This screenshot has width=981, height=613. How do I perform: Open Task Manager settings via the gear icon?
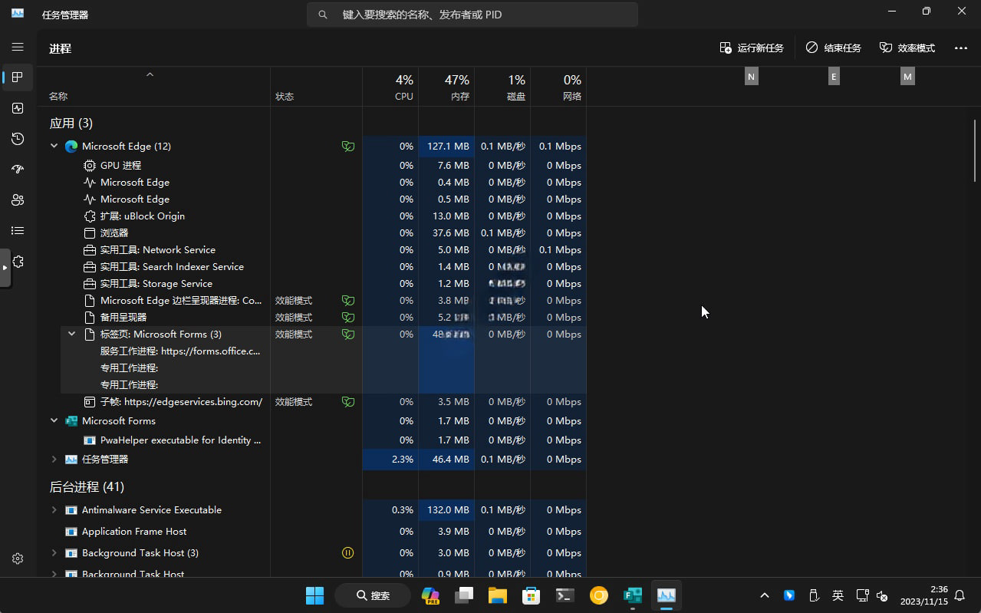point(18,559)
